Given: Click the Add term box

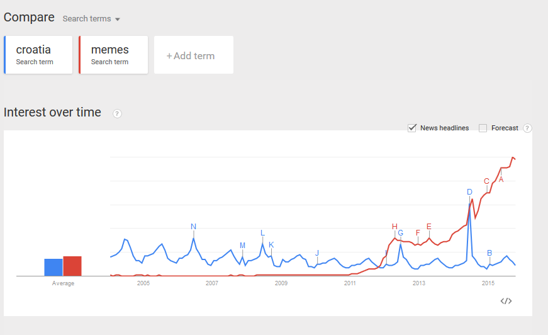Looking at the screenshot, I should click(193, 55).
